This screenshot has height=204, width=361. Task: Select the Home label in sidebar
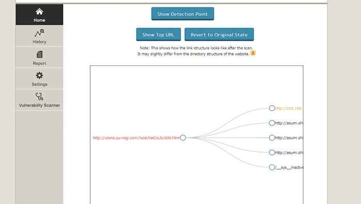39,20
